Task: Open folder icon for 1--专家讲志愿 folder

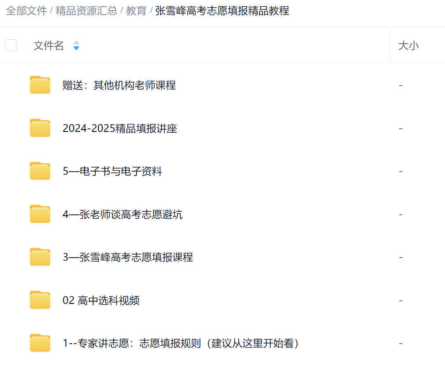Action: pos(40,343)
